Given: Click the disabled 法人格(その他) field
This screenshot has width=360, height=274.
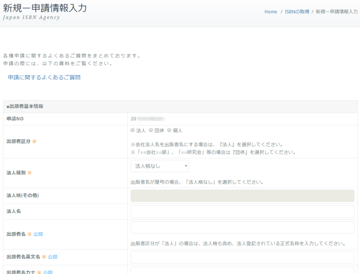Looking at the screenshot, I should click(243, 196).
